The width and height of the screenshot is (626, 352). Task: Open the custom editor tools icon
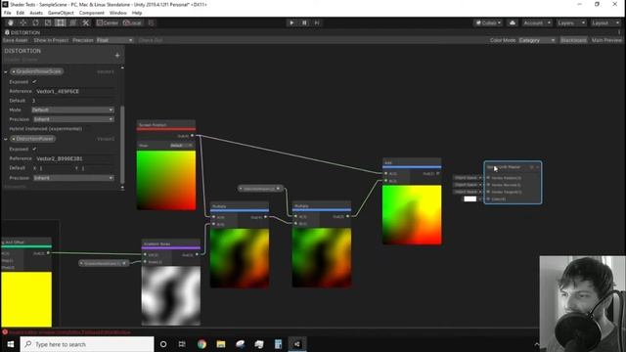(x=85, y=22)
